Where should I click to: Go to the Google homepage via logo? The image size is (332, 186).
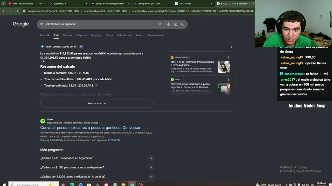coord(21,24)
